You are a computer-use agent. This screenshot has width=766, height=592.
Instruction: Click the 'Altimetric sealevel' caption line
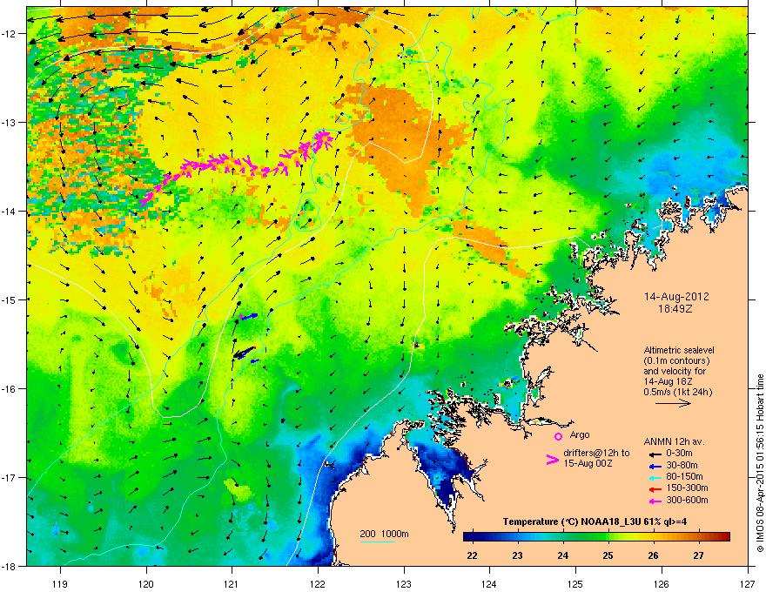coord(679,350)
